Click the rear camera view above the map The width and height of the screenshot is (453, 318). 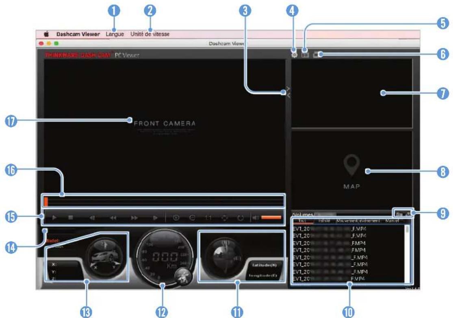click(x=351, y=93)
